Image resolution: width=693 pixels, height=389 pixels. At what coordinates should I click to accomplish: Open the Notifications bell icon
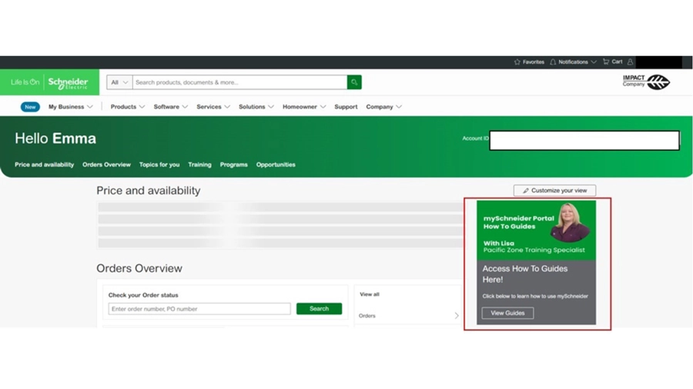click(553, 62)
